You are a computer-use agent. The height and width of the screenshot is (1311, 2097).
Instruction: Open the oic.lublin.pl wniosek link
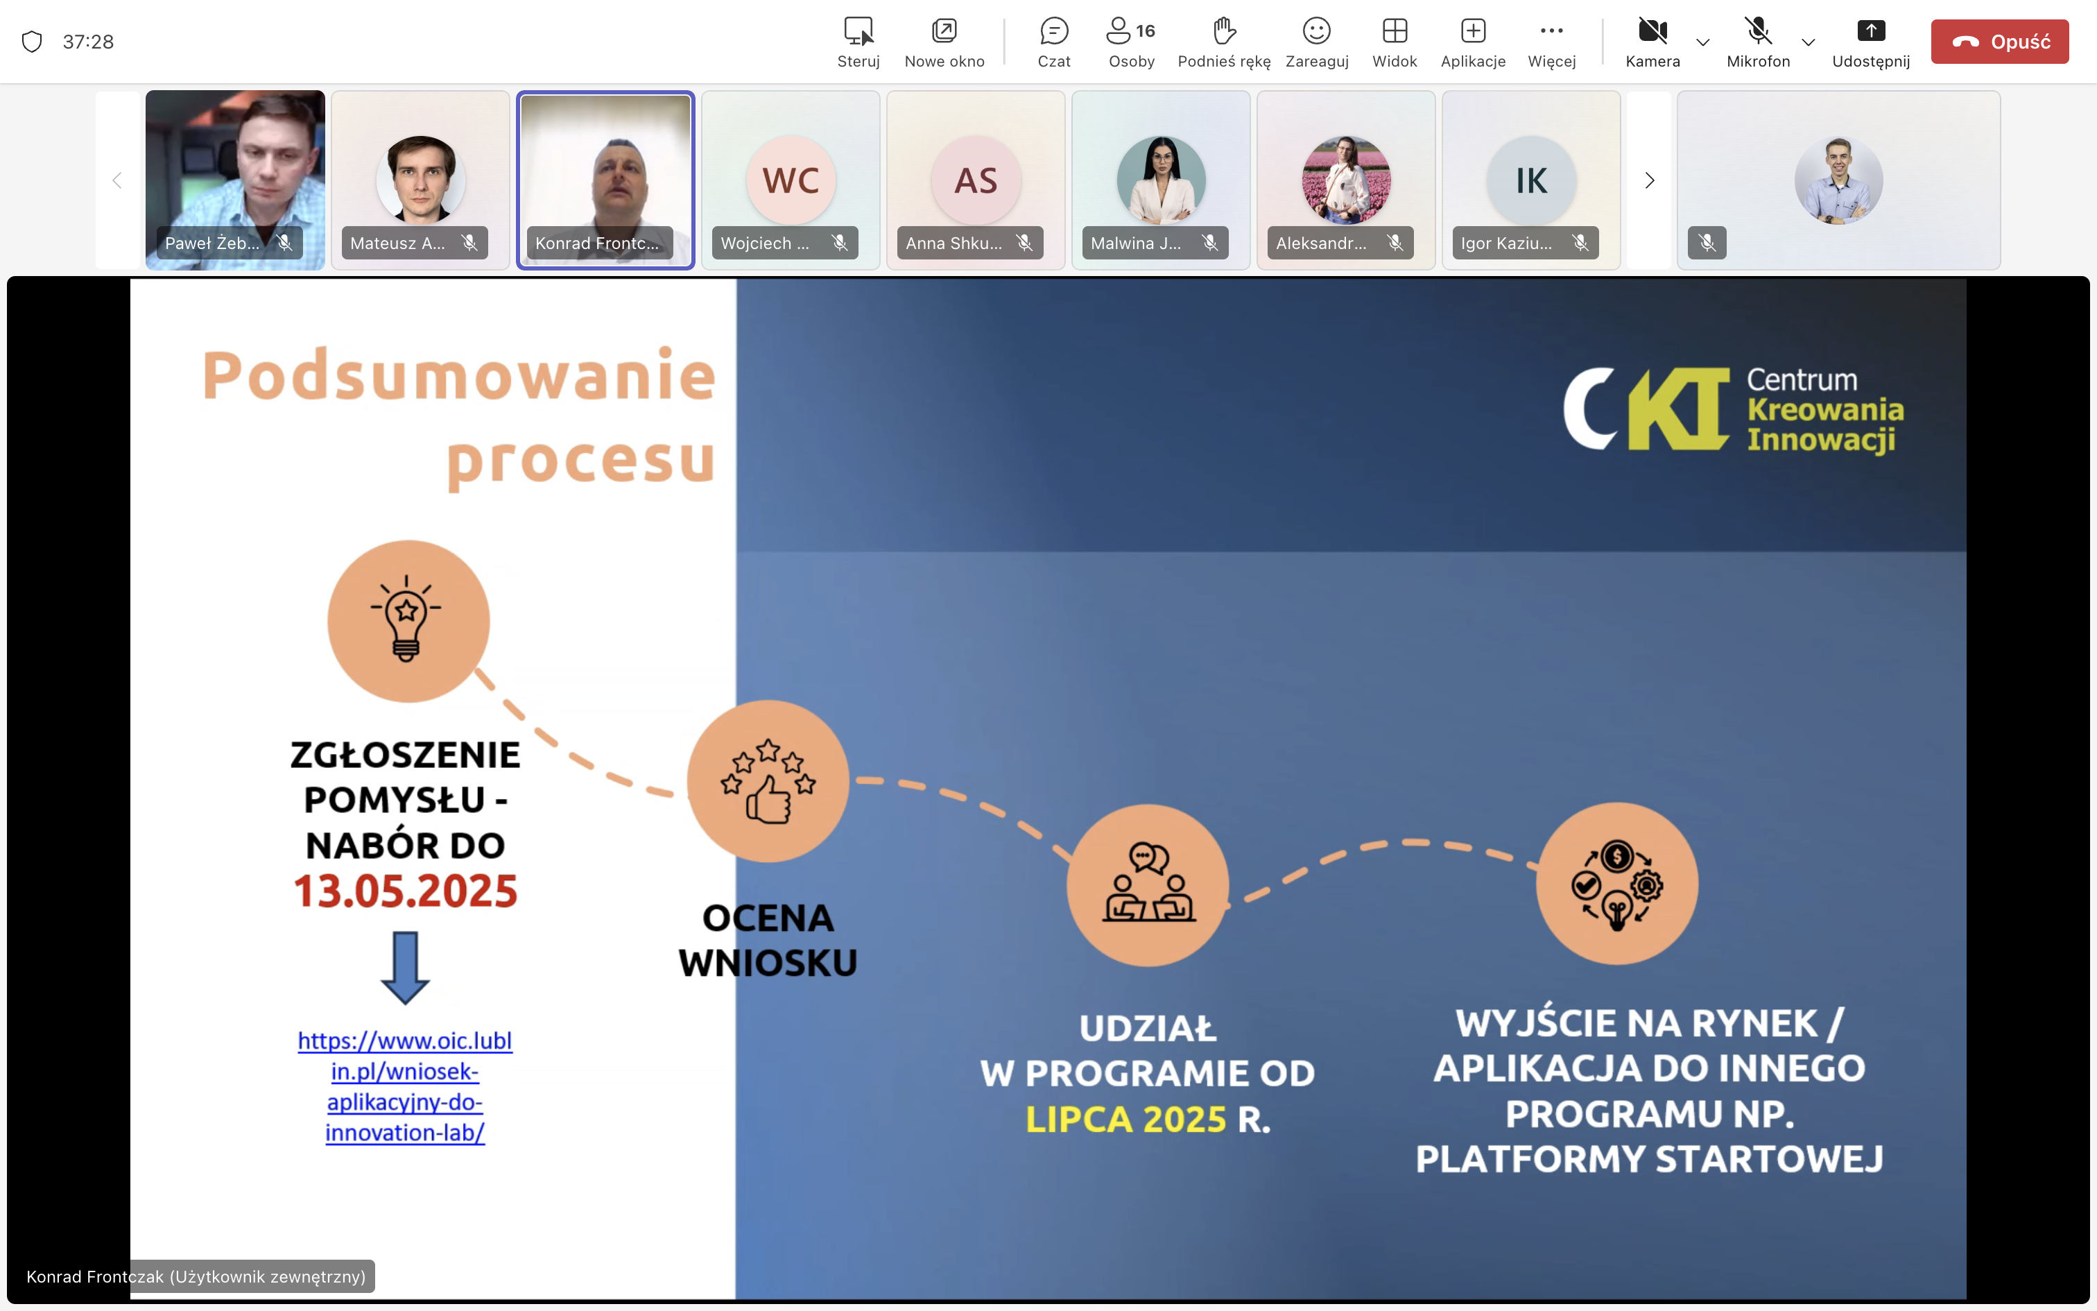pyautogui.click(x=405, y=1086)
